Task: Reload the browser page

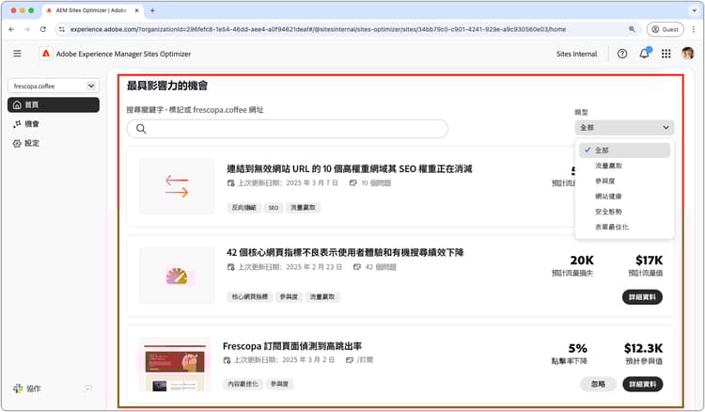Action: [42, 29]
